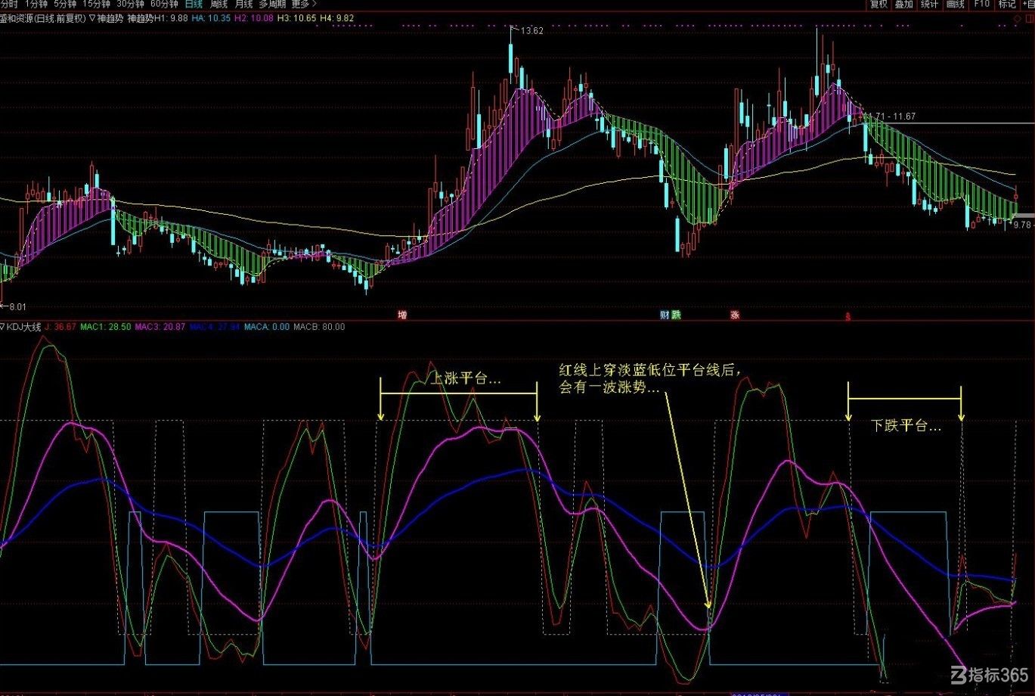Select the 周线 weekly chart tab
This screenshot has width=1035, height=696.
tap(219, 4)
